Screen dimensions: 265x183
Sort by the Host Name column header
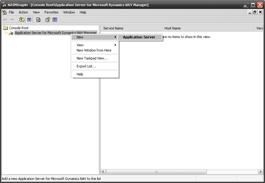(x=208, y=28)
